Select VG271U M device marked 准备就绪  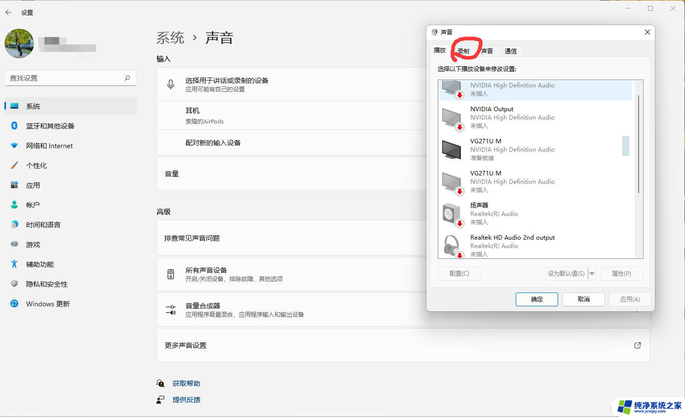pos(535,150)
